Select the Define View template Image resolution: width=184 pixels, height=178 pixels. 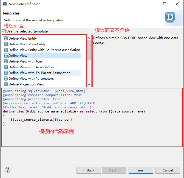(x=18, y=56)
